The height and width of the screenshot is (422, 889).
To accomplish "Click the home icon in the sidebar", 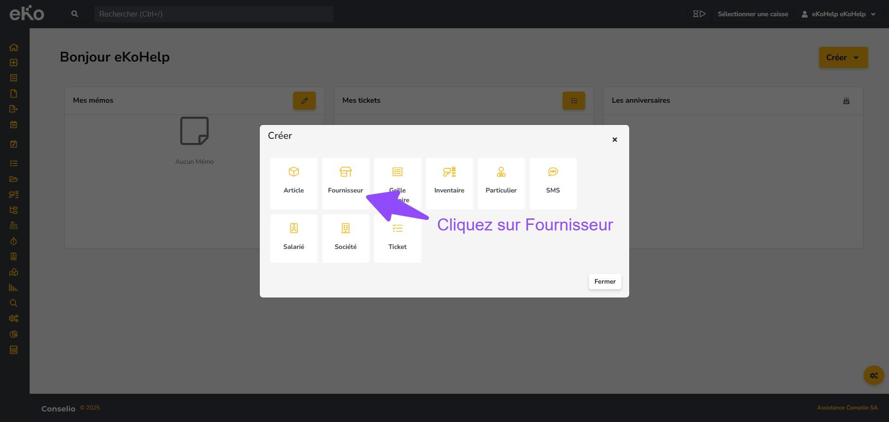I will (x=14, y=47).
